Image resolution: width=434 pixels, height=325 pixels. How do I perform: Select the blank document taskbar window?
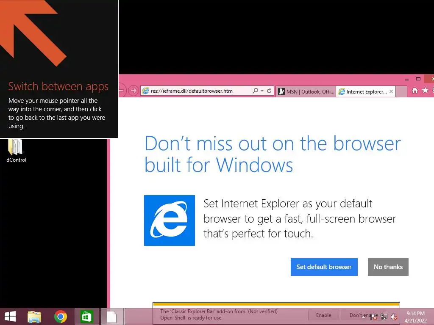point(112,317)
